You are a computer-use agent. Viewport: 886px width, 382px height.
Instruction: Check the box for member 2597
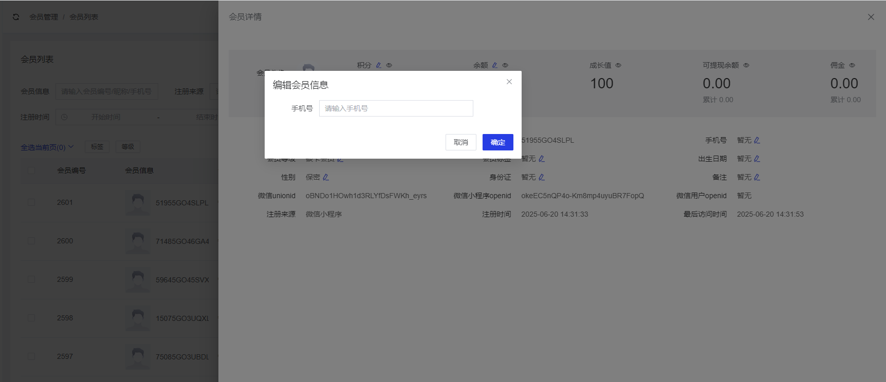31,356
